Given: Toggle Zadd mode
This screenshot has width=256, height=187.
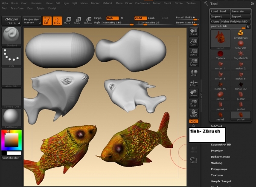Looking at the screenshot, I should (x=140, y=18).
